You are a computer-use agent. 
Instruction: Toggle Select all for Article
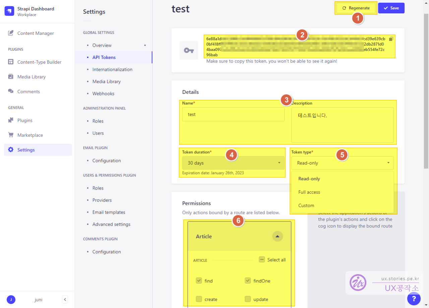coord(262,260)
